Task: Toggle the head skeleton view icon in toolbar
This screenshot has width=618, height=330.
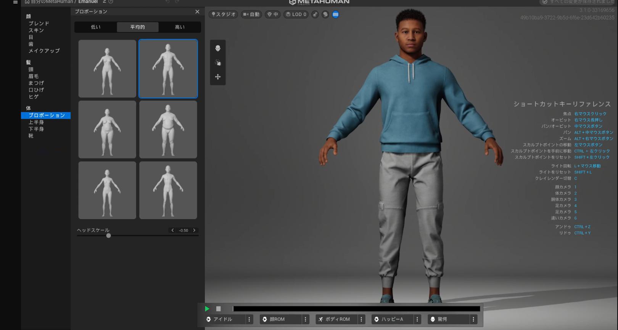Action: tap(325, 14)
